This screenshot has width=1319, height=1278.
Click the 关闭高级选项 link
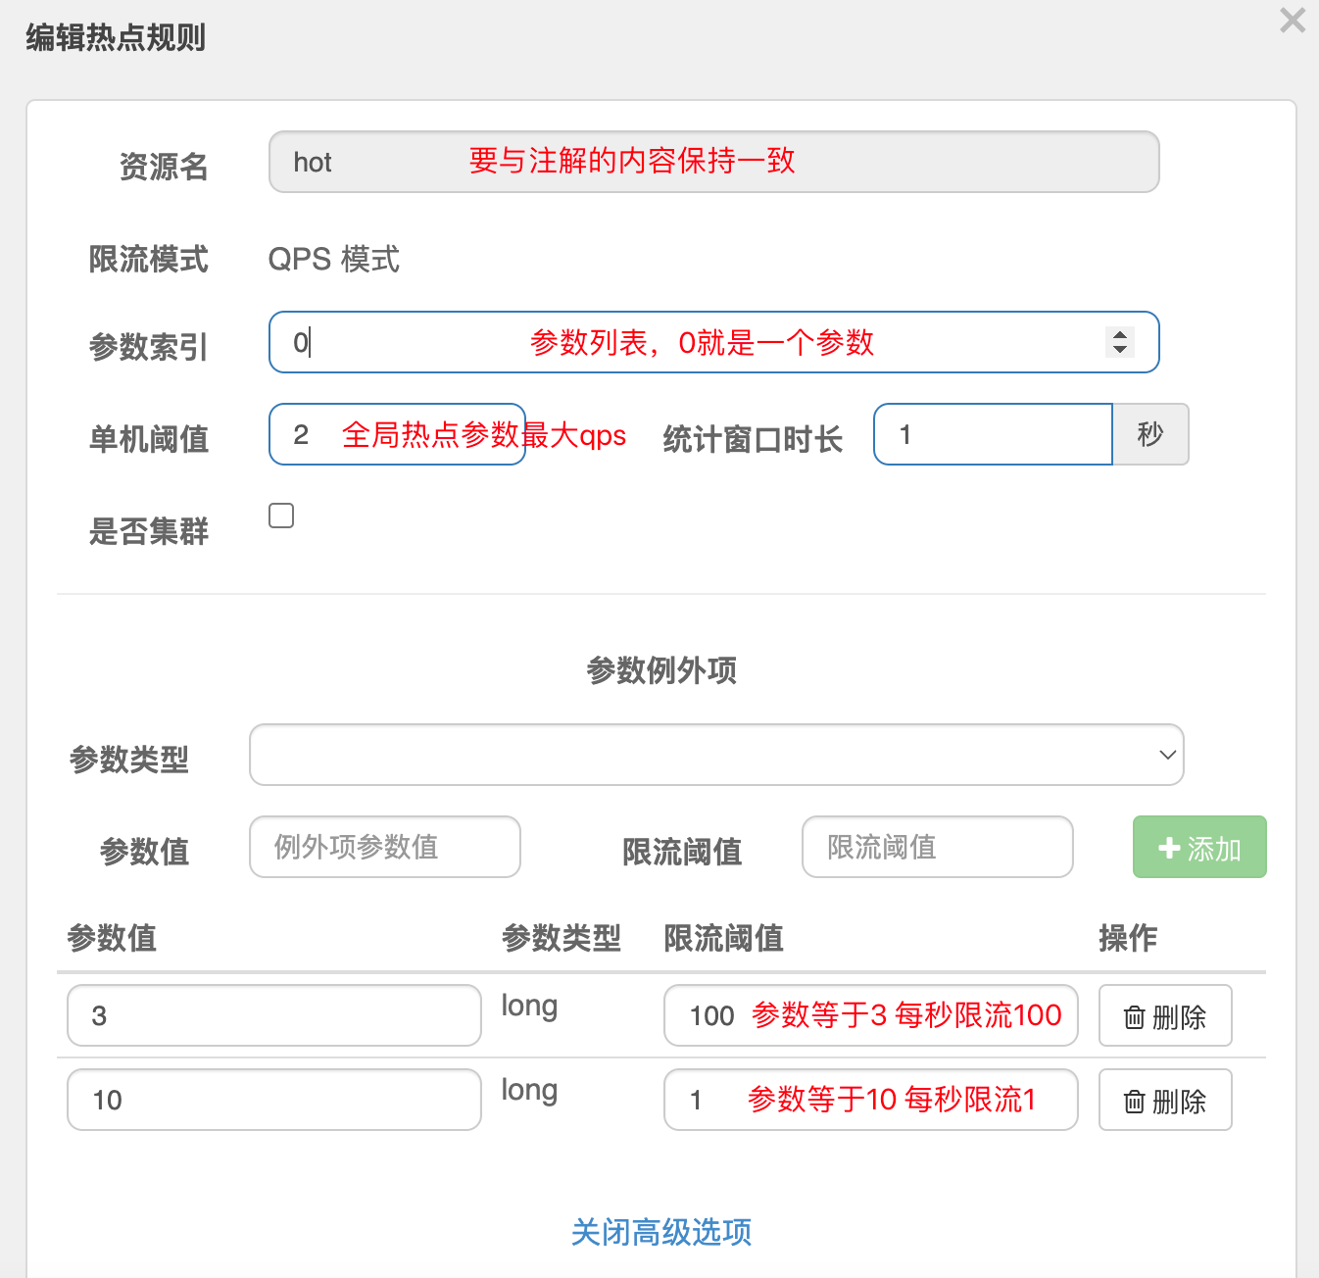point(660,1232)
